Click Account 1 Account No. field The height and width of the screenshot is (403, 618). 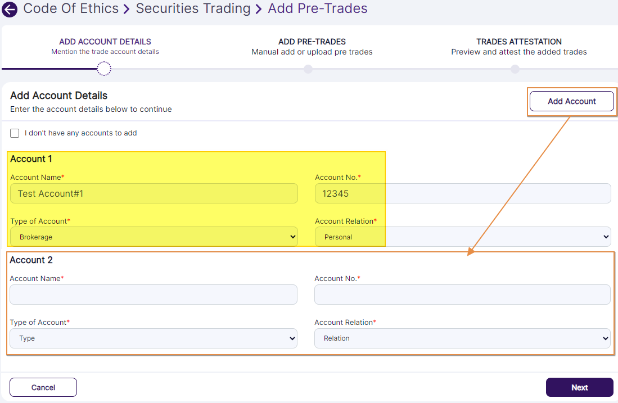point(462,193)
